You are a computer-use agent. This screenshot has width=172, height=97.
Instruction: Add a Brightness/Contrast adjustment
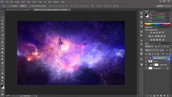pyautogui.click(x=151, y=33)
